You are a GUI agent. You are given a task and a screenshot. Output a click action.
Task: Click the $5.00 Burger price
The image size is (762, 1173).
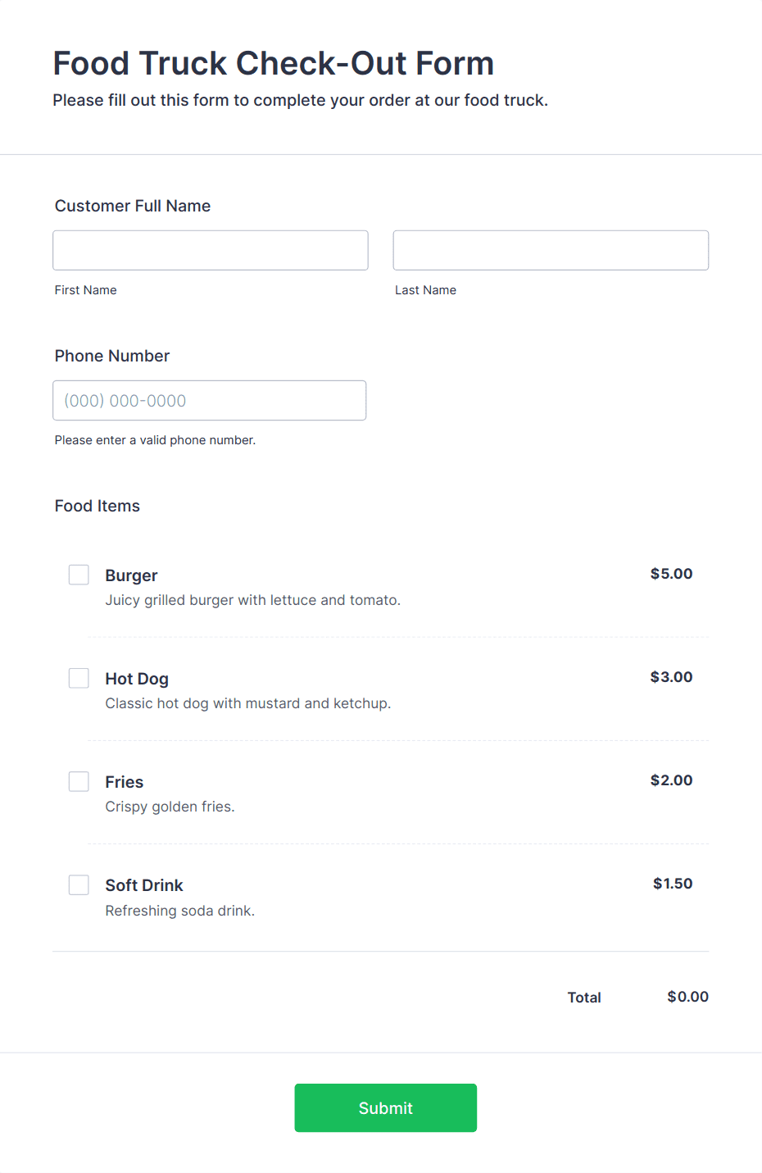point(671,574)
